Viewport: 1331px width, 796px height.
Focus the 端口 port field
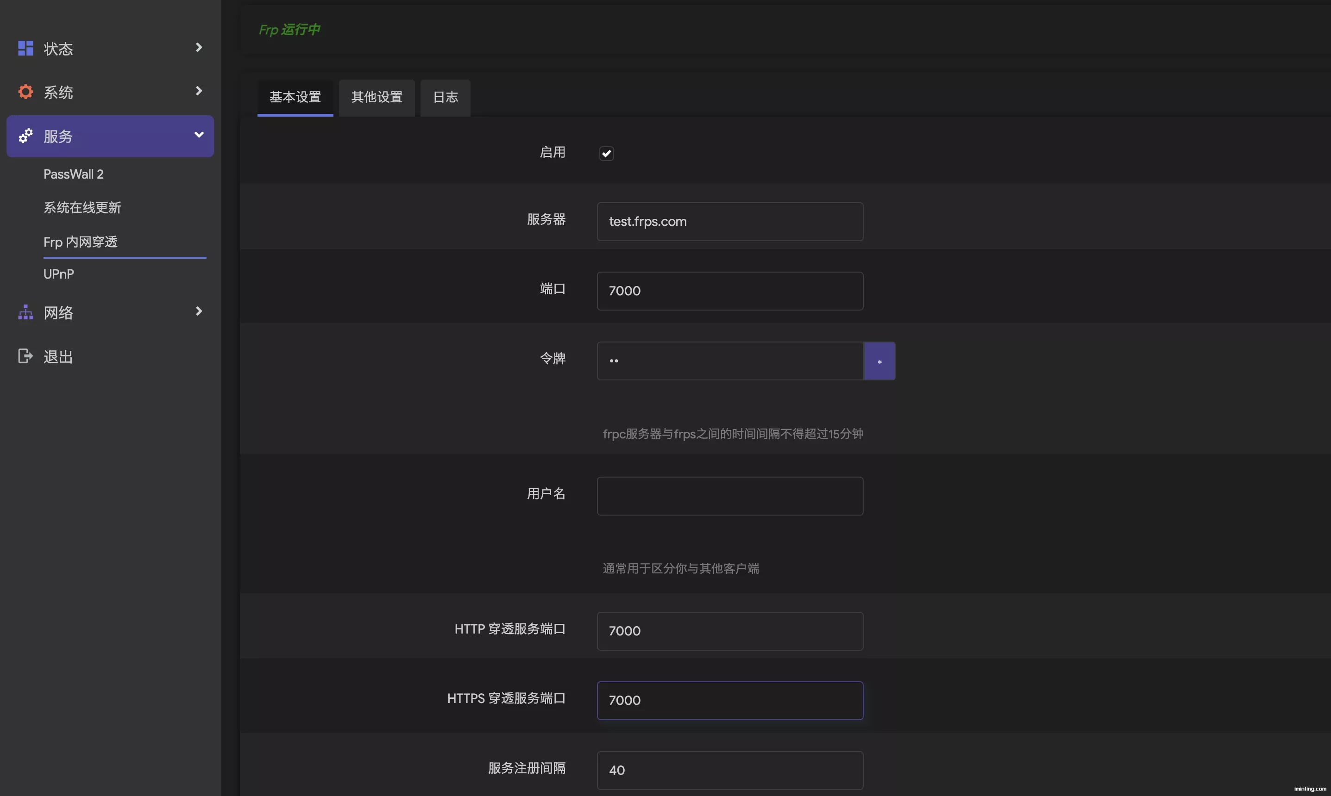point(730,291)
